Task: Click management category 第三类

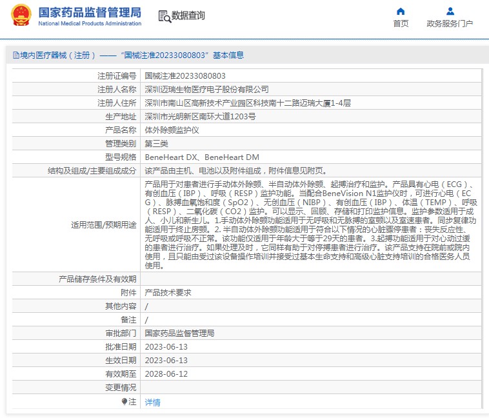Action: coord(157,143)
